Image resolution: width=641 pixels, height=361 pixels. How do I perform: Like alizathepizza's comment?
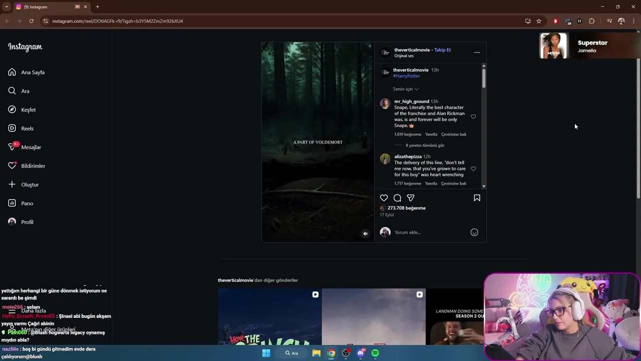(473, 169)
